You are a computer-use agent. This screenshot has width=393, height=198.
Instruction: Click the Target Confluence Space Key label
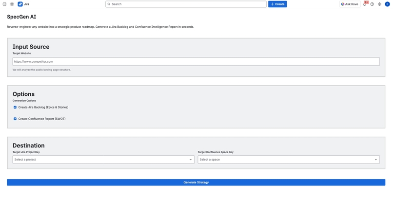pos(216,152)
